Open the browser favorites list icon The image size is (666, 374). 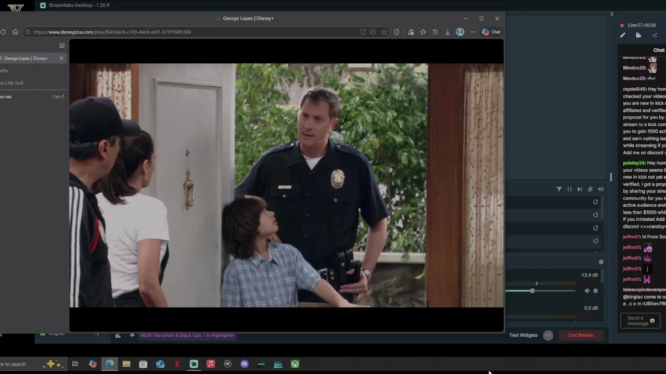423,32
